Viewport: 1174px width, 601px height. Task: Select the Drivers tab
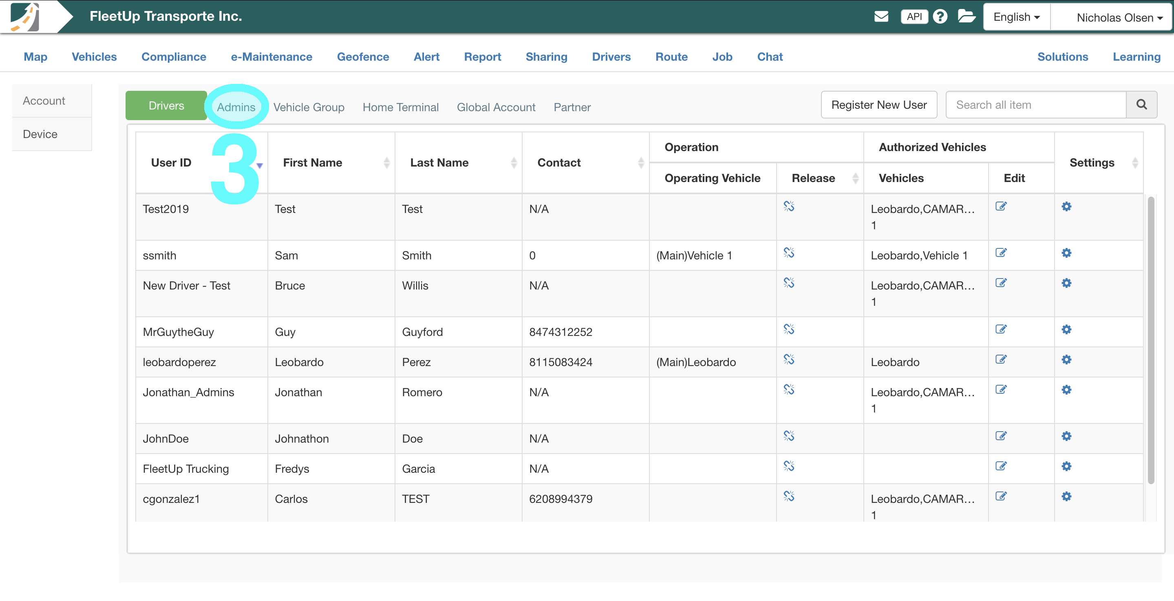[x=166, y=105]
